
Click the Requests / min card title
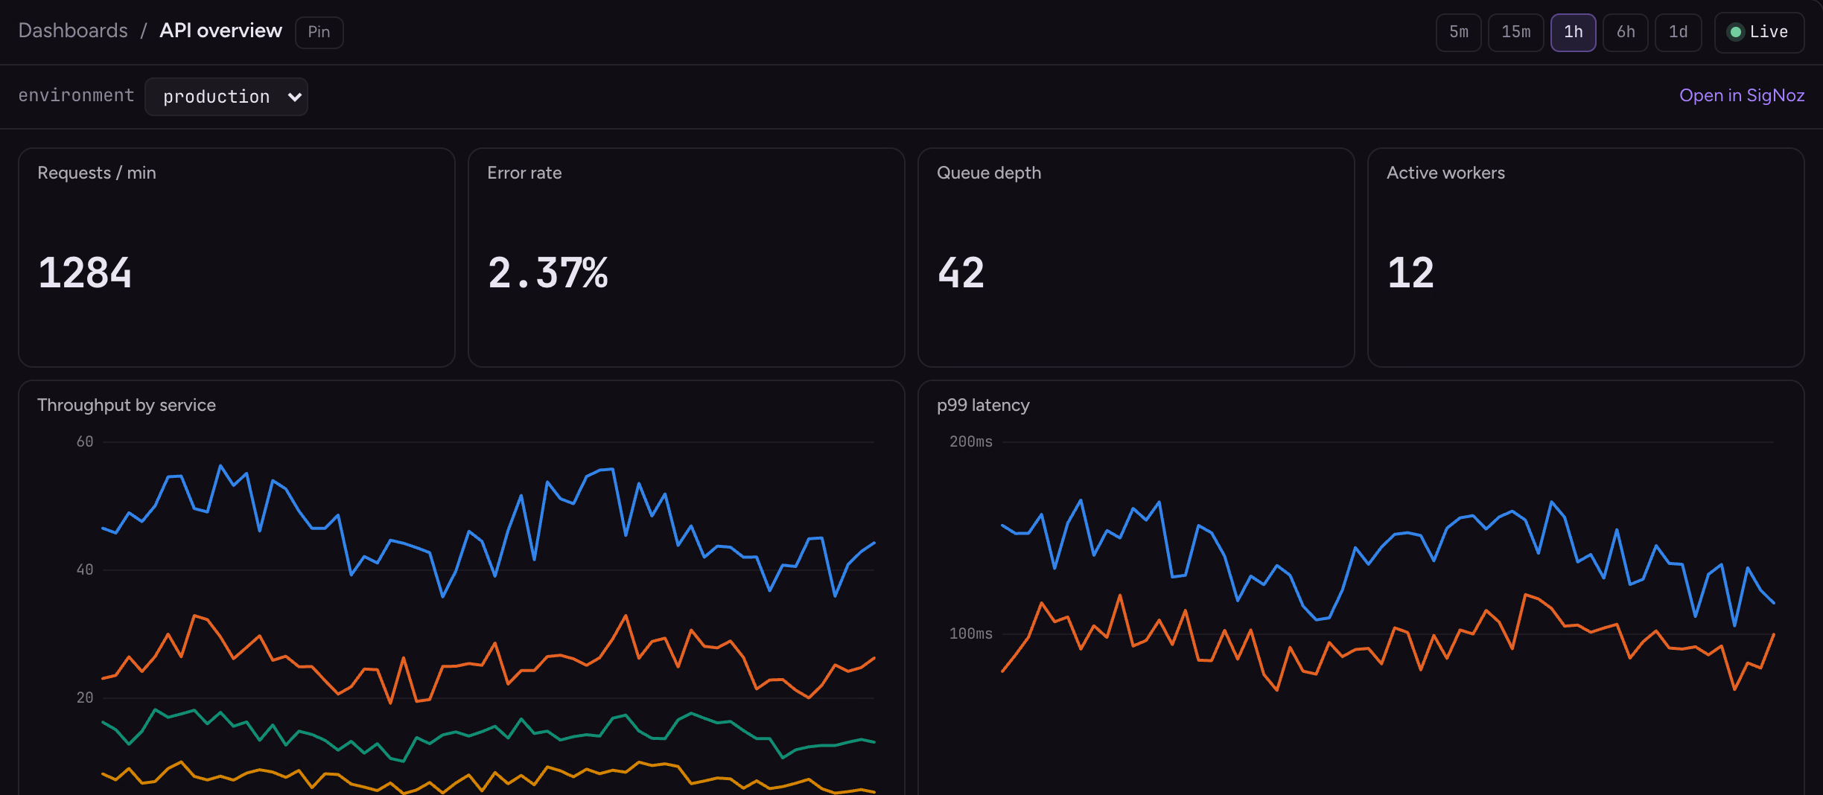(97, 173)
